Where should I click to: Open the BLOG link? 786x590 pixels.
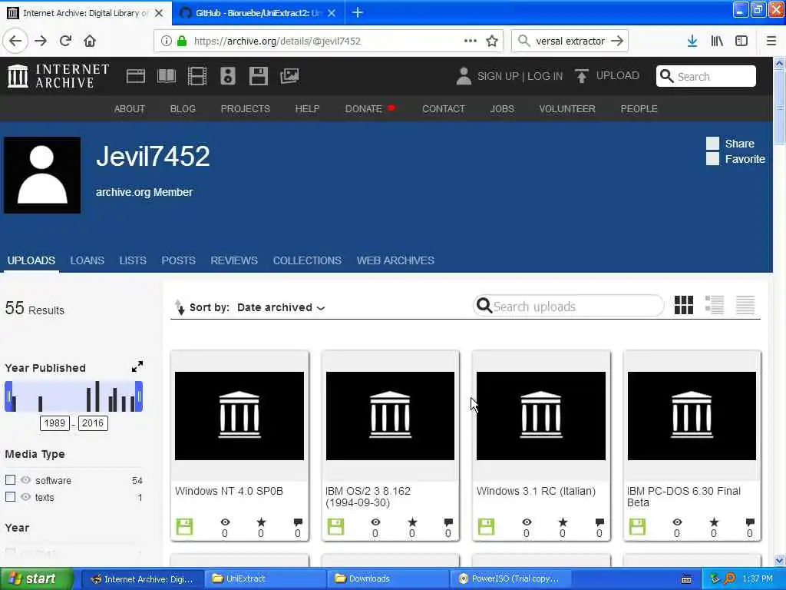183,108
